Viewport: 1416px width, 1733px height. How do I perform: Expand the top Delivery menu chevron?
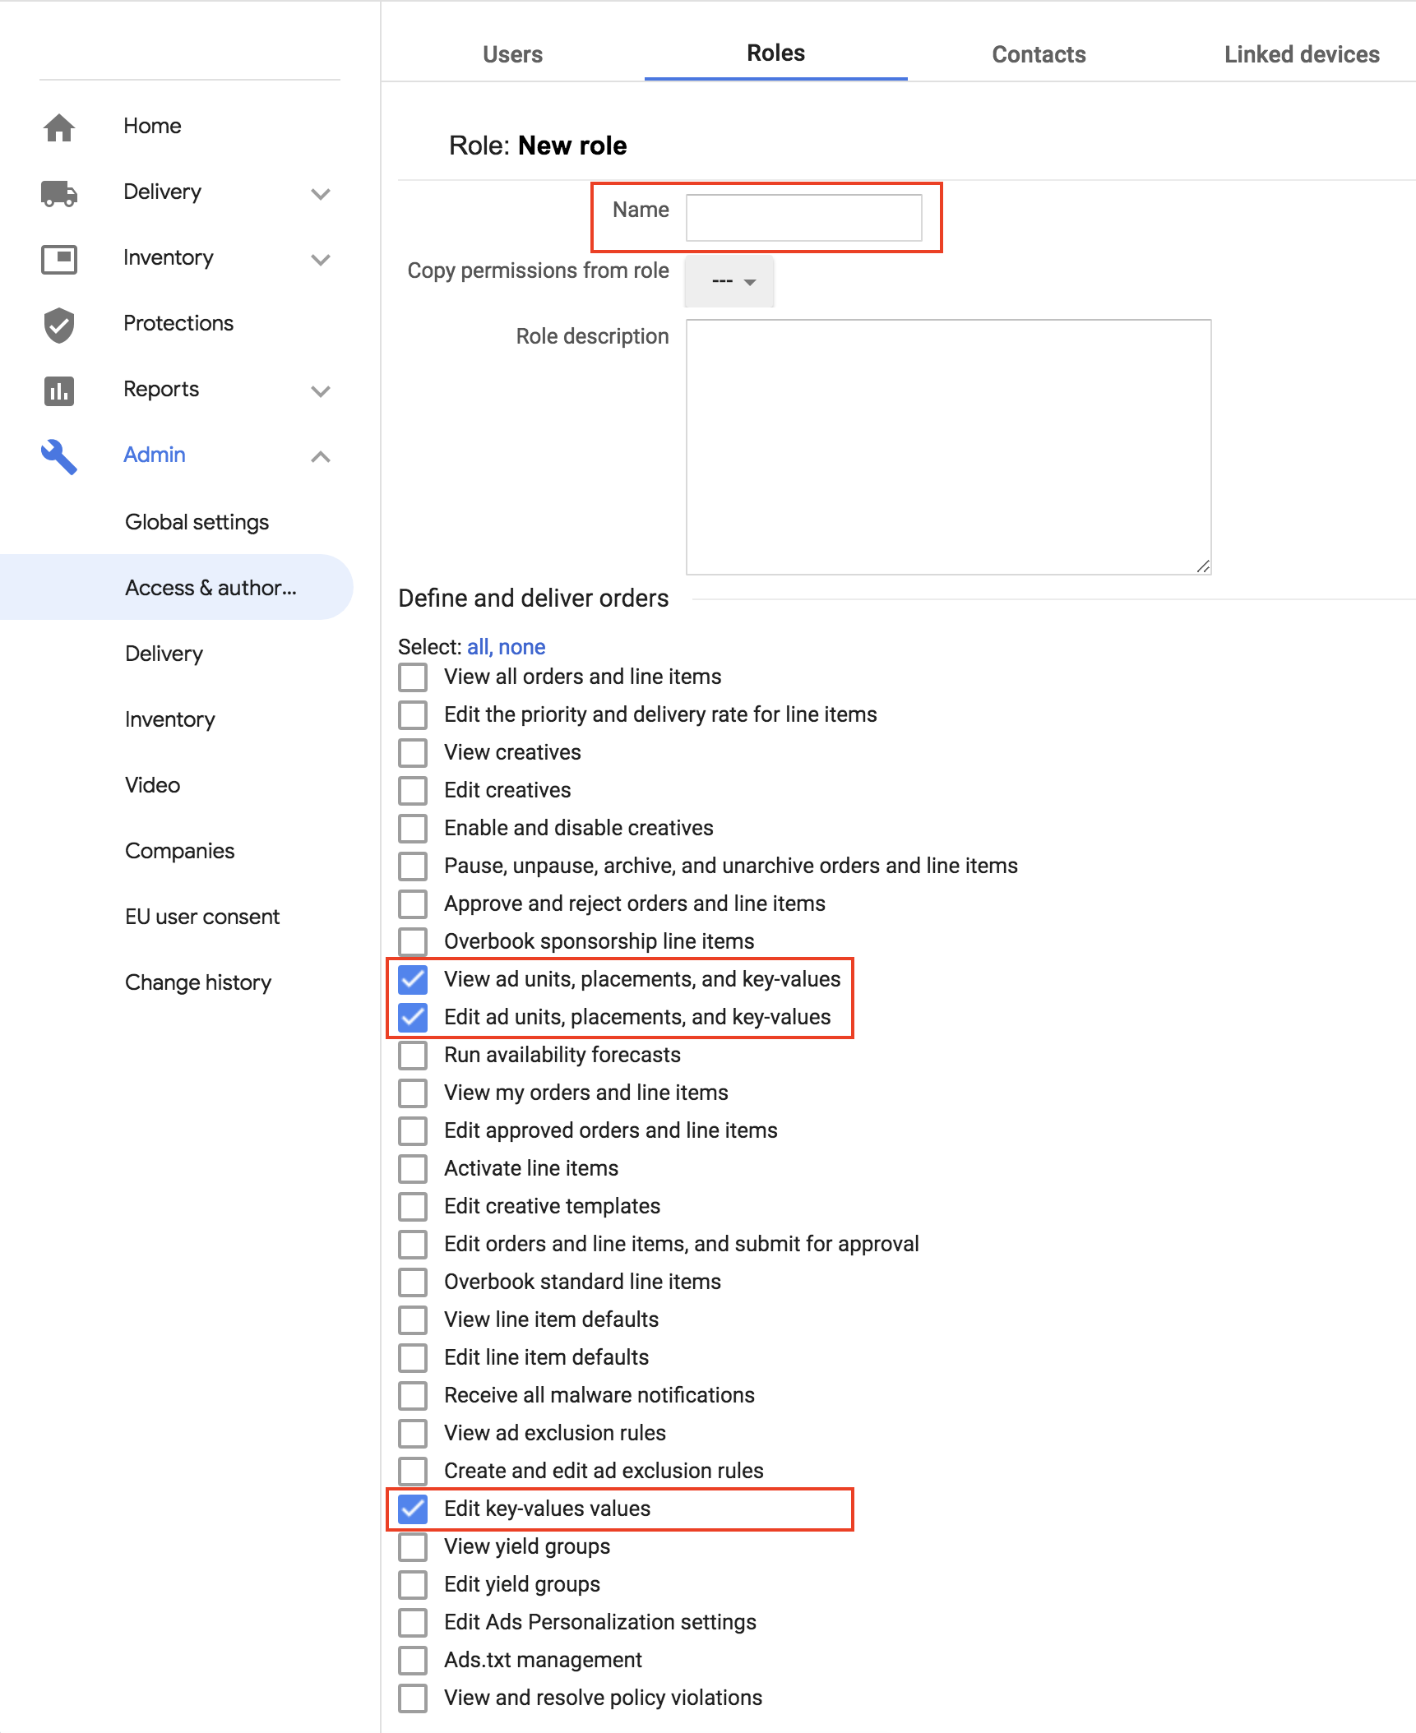[321, 194]
